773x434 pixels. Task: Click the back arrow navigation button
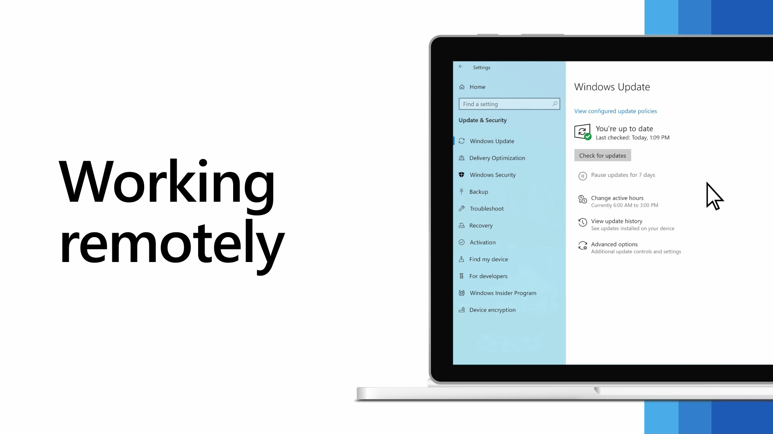pos(461,66)
